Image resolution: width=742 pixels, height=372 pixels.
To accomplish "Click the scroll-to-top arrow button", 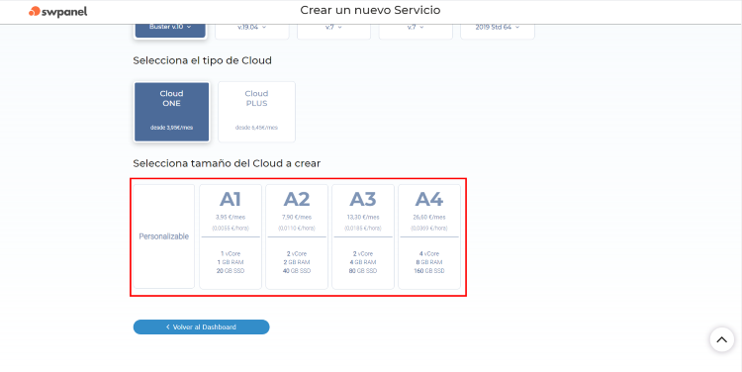I will click(x=721, y=339).
